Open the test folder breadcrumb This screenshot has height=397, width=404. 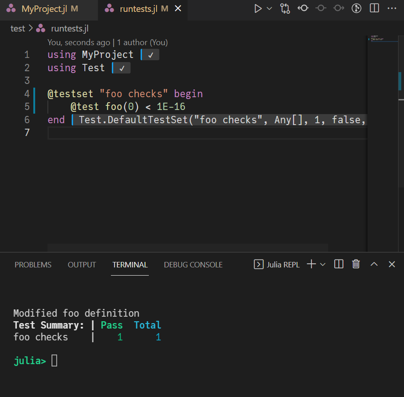(18, 28)
